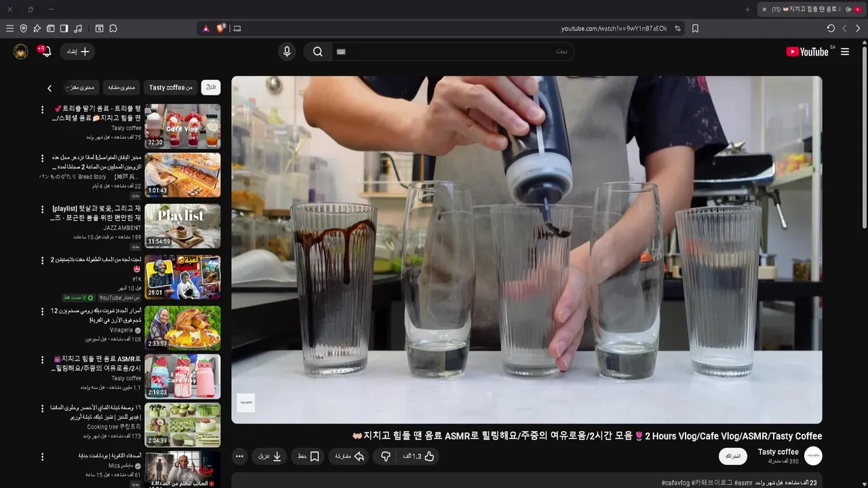Screen dimensions: 868x488
Task: Click the main video player
Action: [x=527, y=249]
